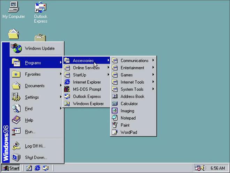Click the Documents open folder icon
This screenshot has width=230, height=173.
click(16, 85)
